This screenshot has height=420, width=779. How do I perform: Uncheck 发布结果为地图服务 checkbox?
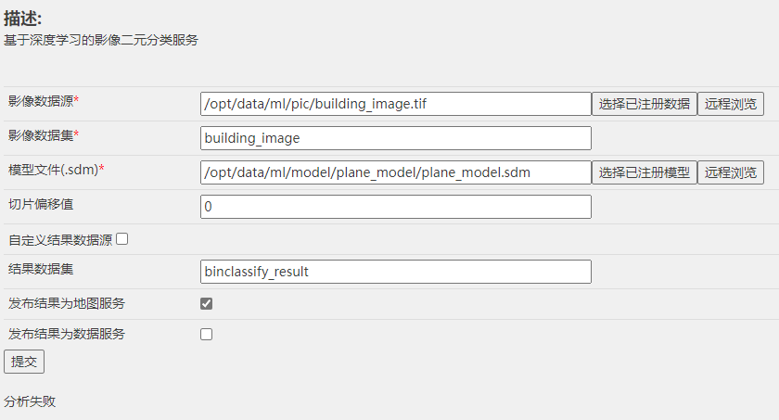[206, 303]
